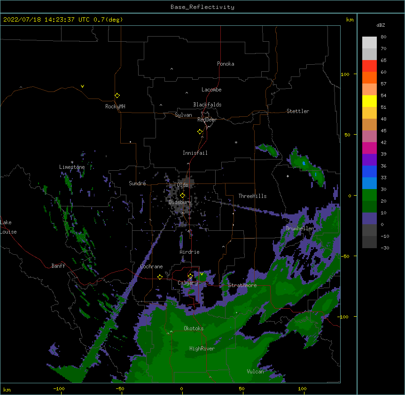The width and height of the screenshot is (405, 395).
Task: Click the red 65 dBZ legend swatch
Action: tap(369, 66)
